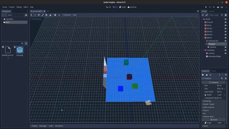Switch to the 2D workspace
The height and width of the screenshot is (129, 229).
(108, 7)
